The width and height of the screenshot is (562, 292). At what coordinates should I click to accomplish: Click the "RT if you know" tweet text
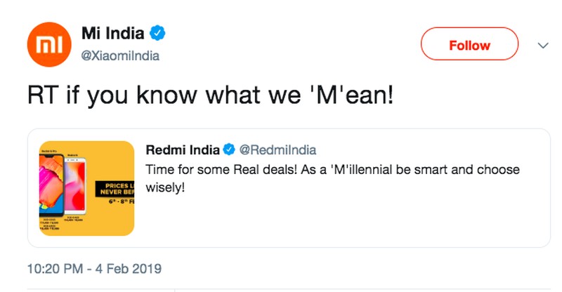211,95
